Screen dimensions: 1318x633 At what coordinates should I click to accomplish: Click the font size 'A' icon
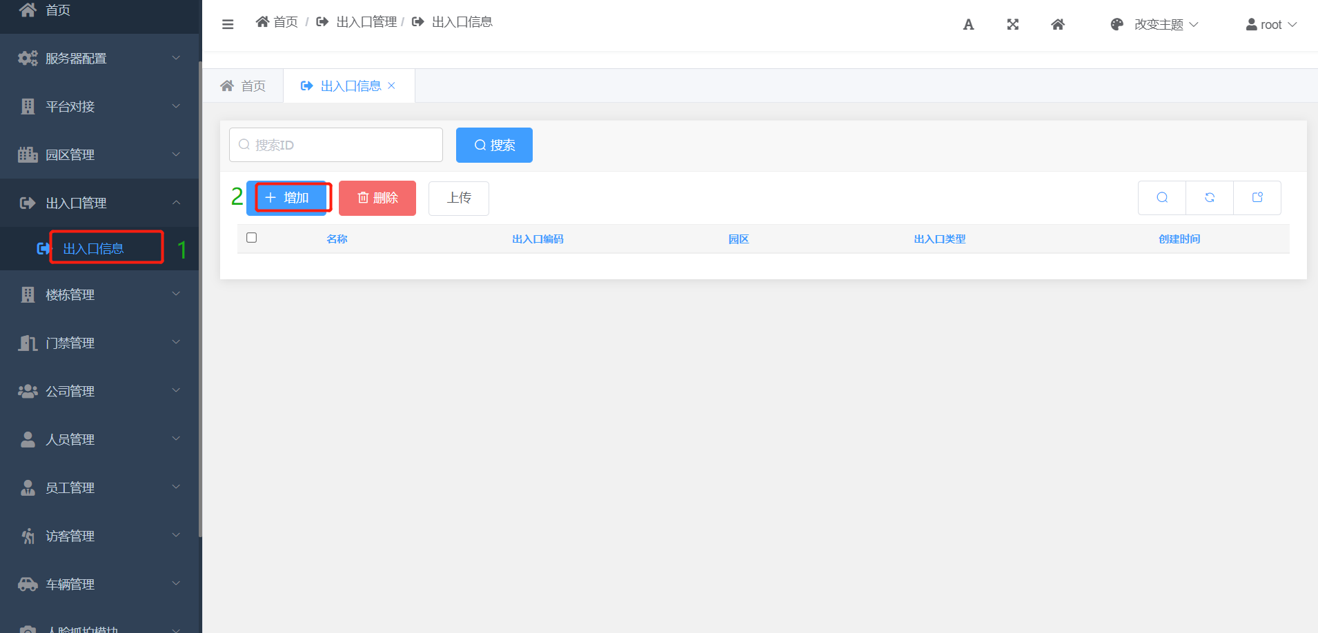pyautogui.click(x=968, y=25)
